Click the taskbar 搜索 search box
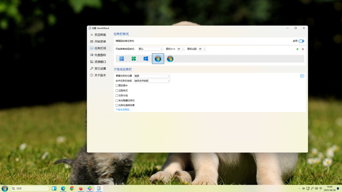Screen dimensions: 342x192 30,188
